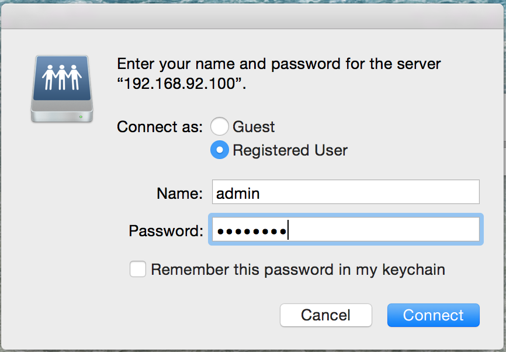Click the "Password:" field label
The height and width of the screenshot is (352, 506).
166,230
